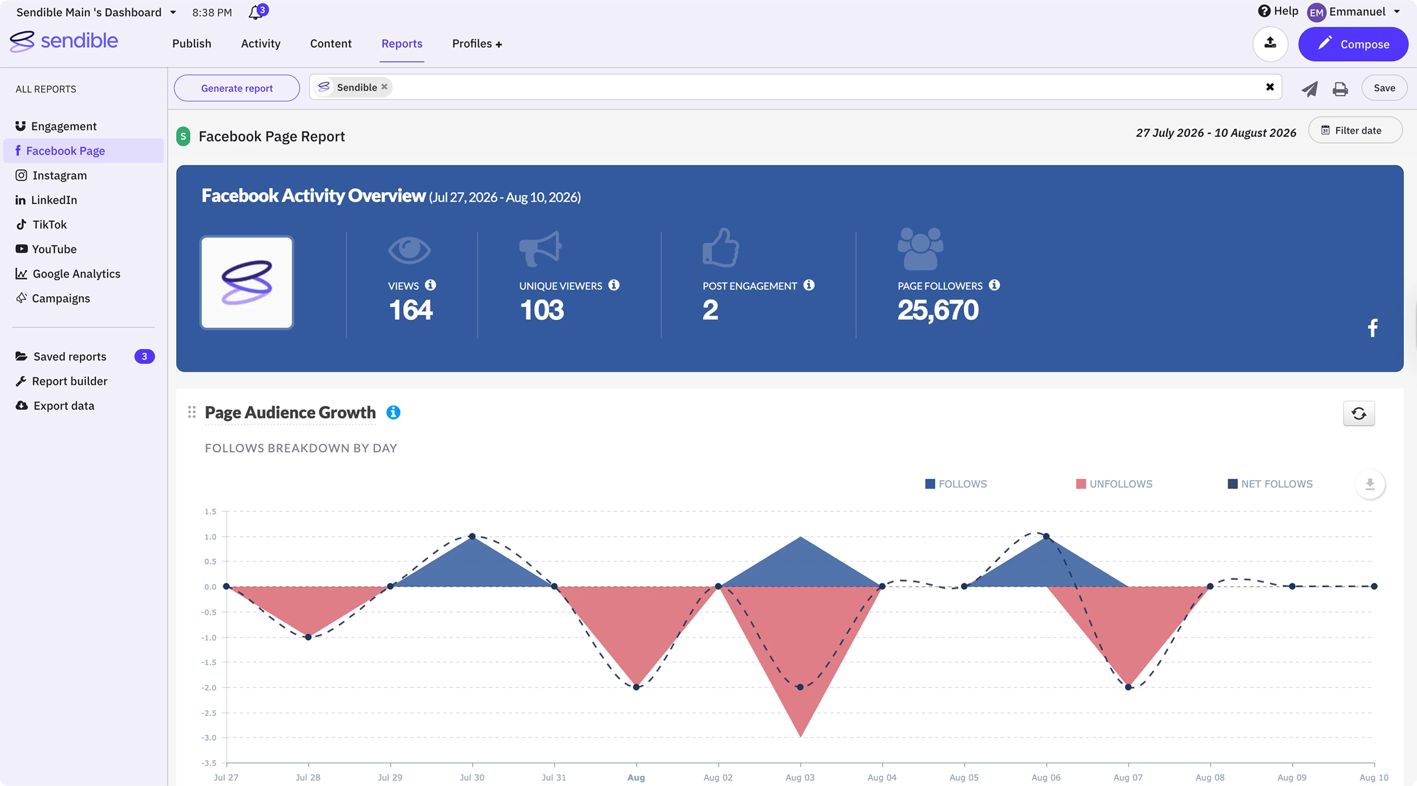Show info for Page Audience Growth

[x=393, y=412]
